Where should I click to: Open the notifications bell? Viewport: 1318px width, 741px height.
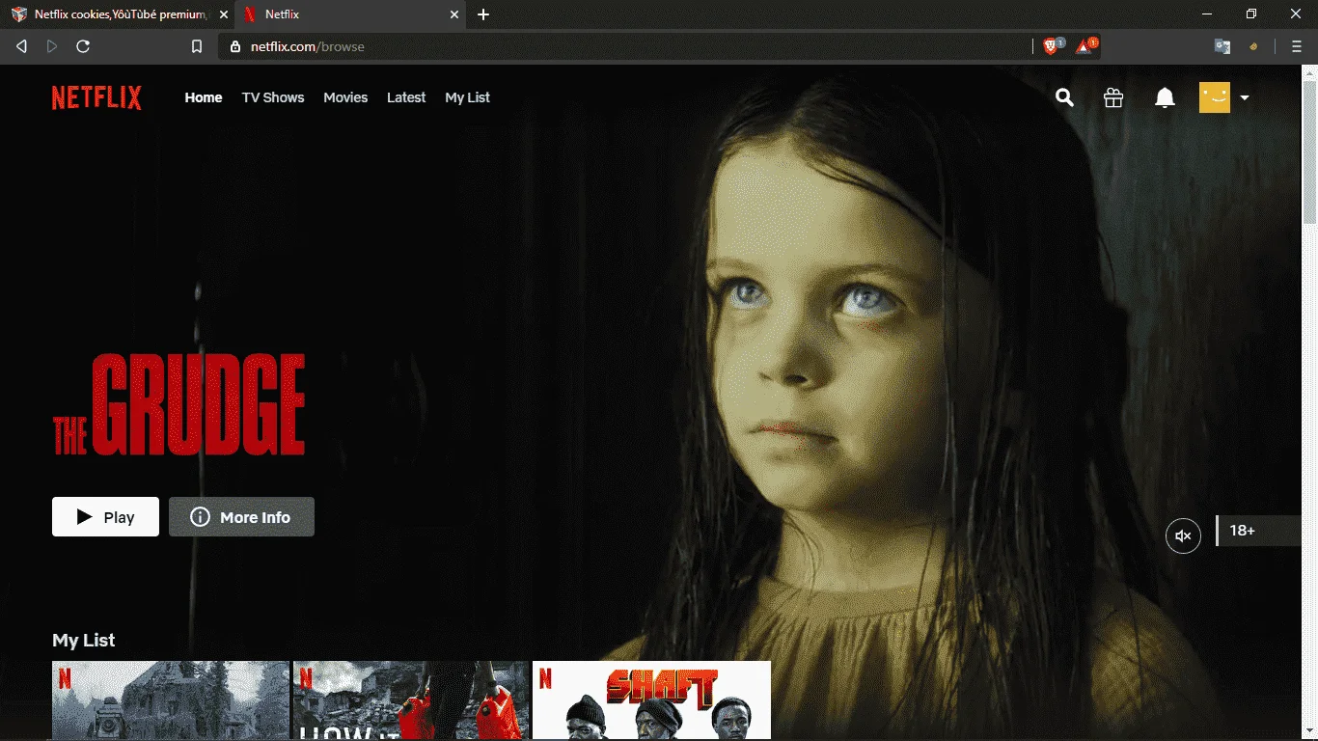coord(1165,97)
